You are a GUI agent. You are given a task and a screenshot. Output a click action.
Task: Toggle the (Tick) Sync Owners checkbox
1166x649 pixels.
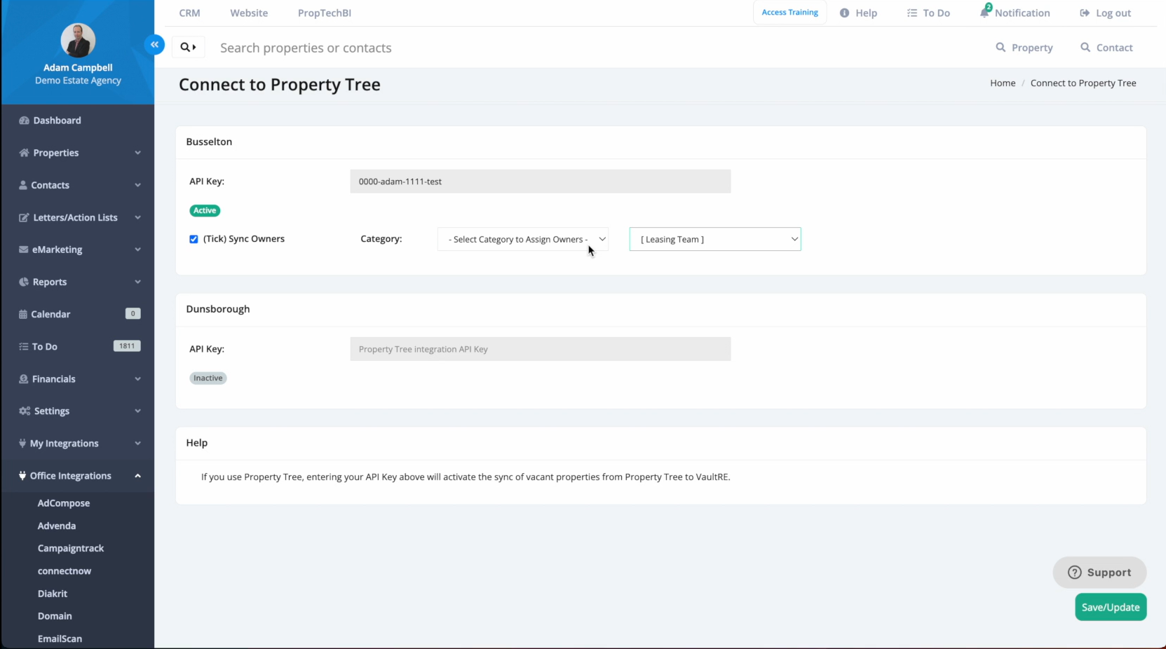pos(194,239)
